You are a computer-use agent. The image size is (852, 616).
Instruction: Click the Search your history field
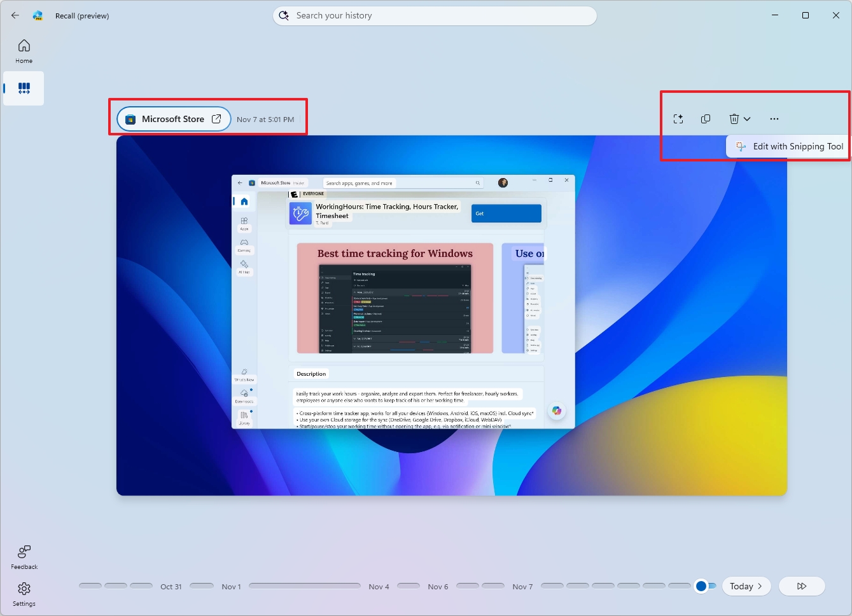(435, 15)
